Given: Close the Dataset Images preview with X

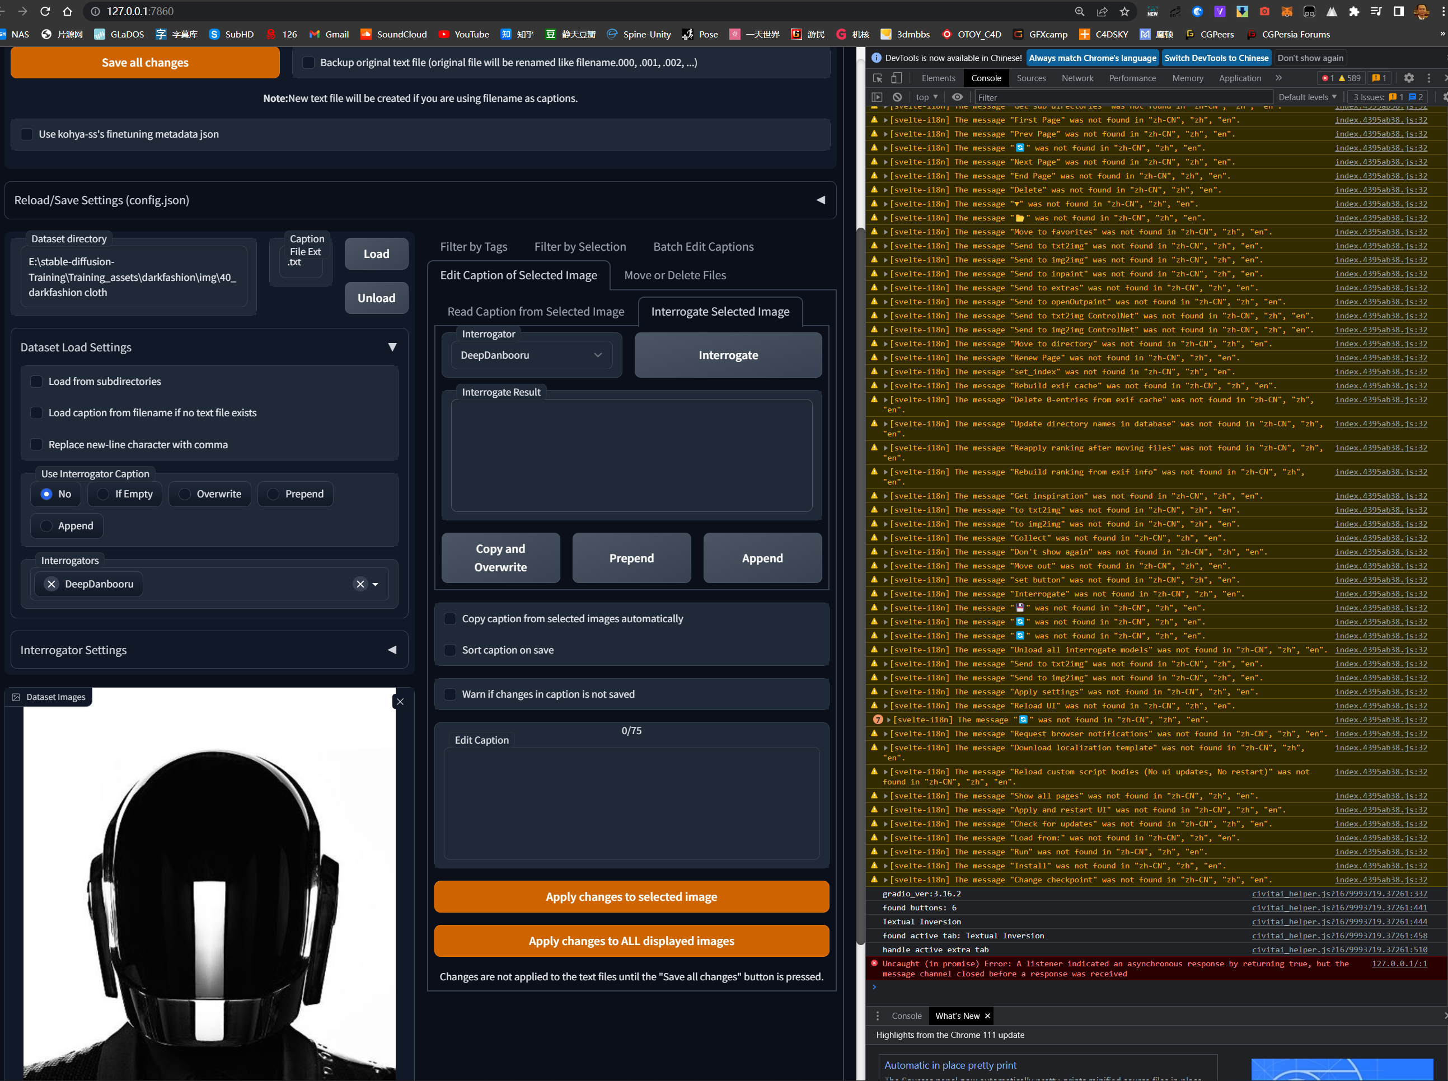Looking at the screenshot, I should click(400, 702).
